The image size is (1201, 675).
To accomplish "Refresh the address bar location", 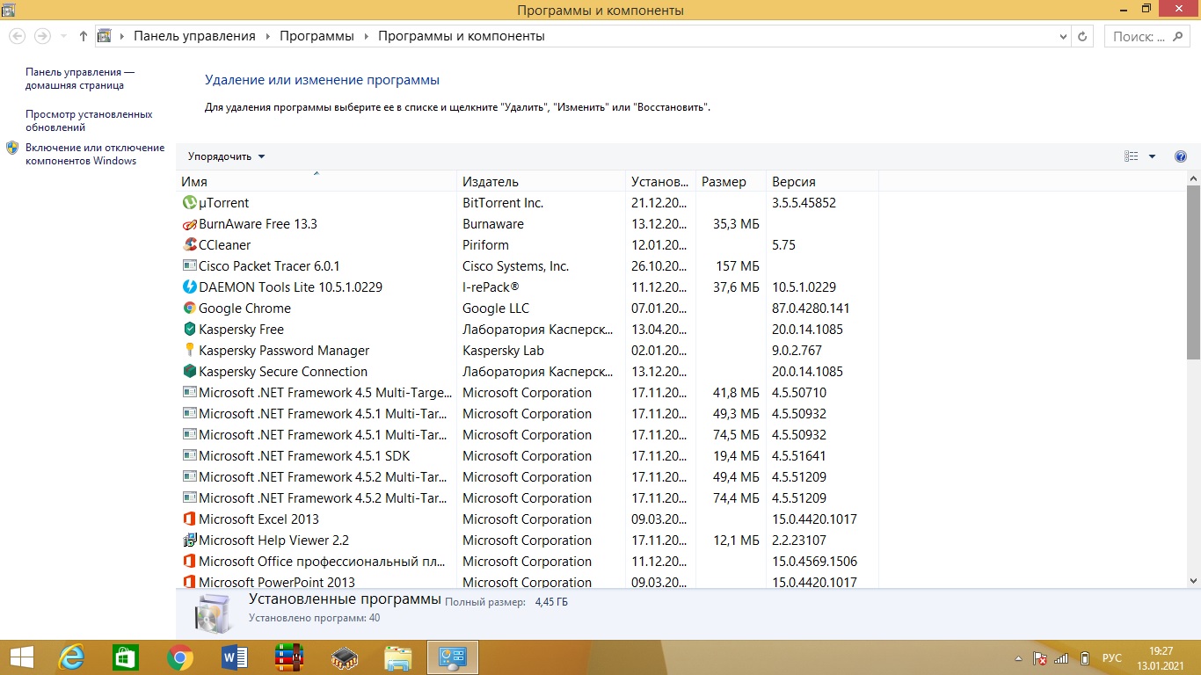I will coord(1083,36).
